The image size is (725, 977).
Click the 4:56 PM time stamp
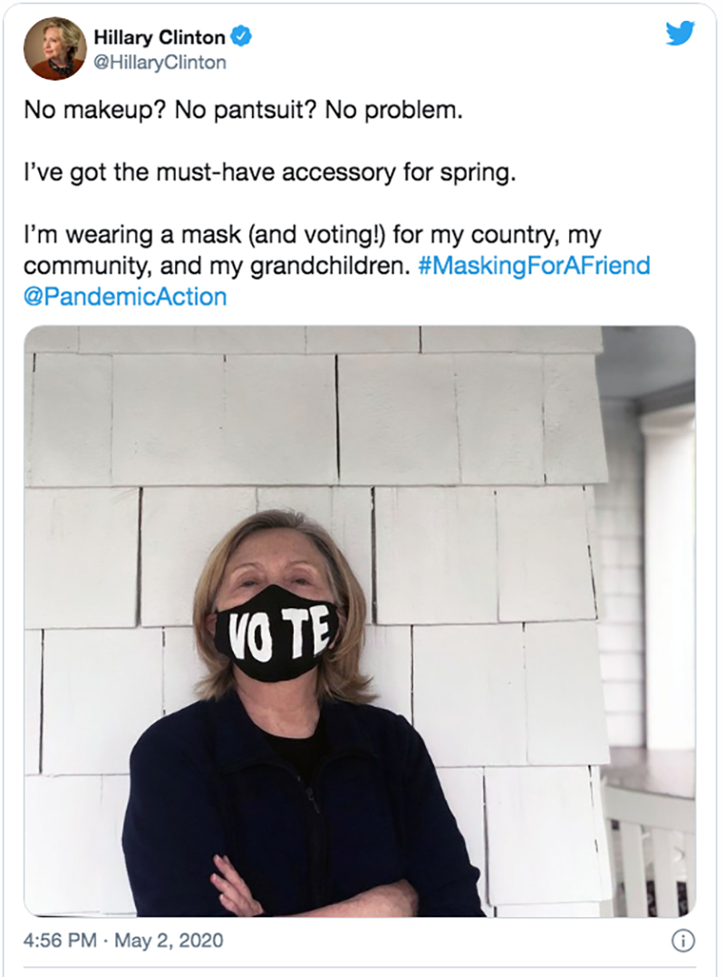(x=60, y=940)
